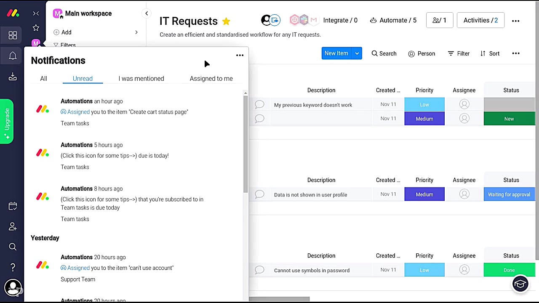Click the notifications bell icon
Screen dimensions: 539x303
(x=13, y=56)
